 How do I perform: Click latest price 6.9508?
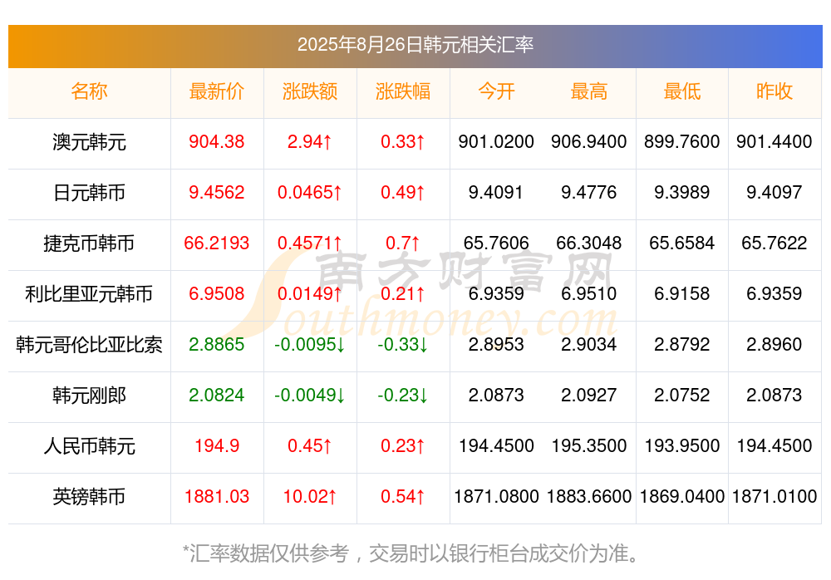217,293
